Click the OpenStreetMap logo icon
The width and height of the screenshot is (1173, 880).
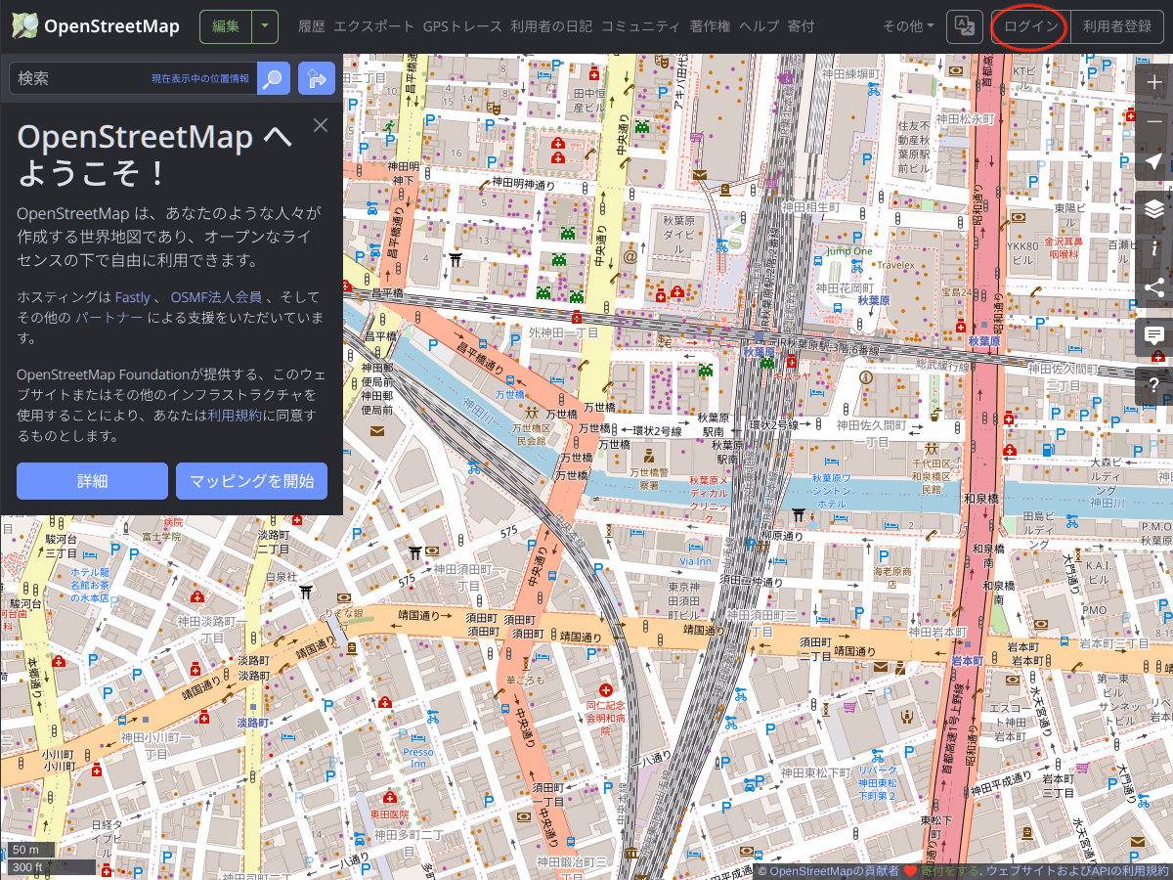[x=25, y=26]
